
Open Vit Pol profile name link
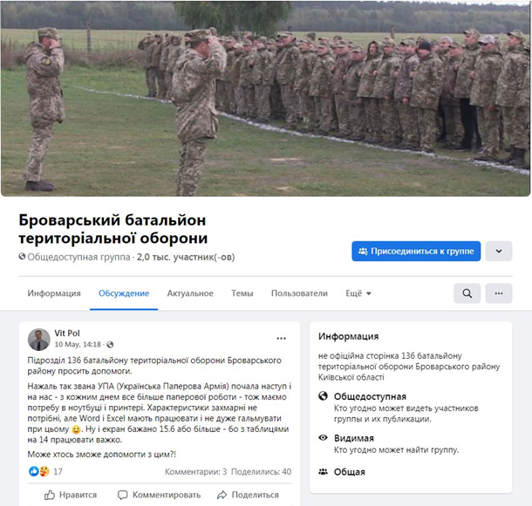[x=67, y=334]
